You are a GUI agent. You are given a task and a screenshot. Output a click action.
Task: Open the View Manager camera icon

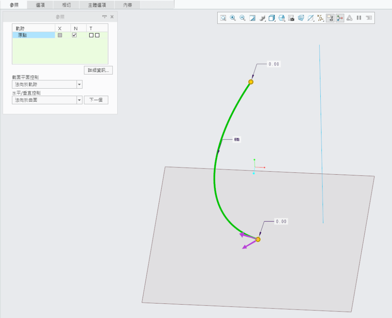pos(291,18)
